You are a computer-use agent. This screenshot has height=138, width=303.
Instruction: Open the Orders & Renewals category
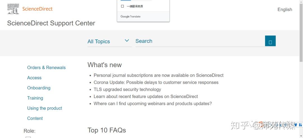pyautogui.click(x=46, y=68)
